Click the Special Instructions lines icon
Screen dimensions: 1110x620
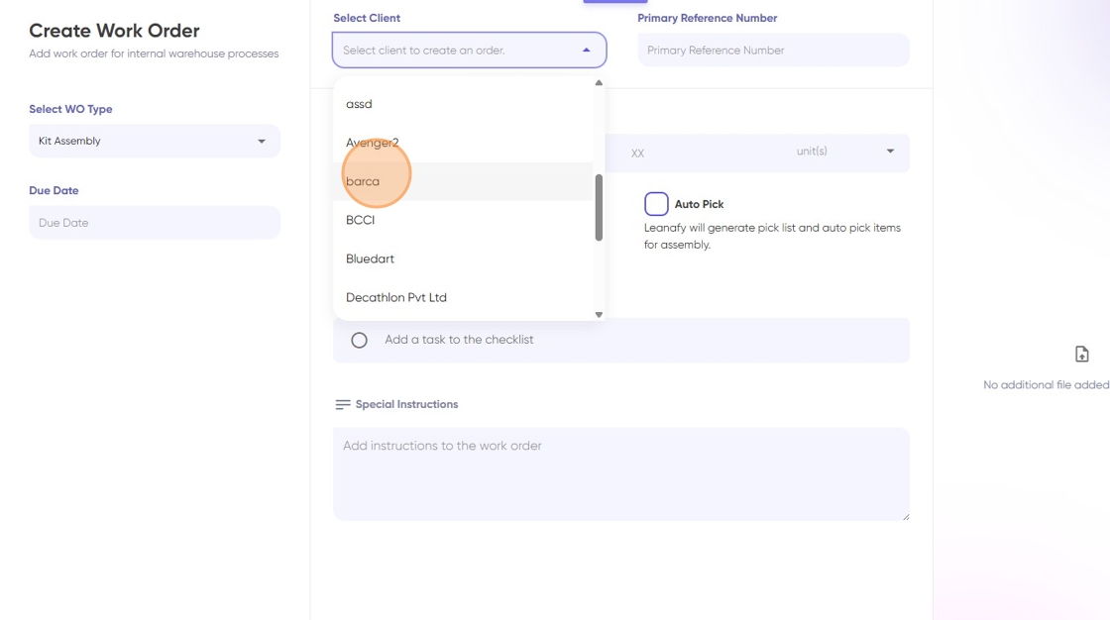pos(343,405)
